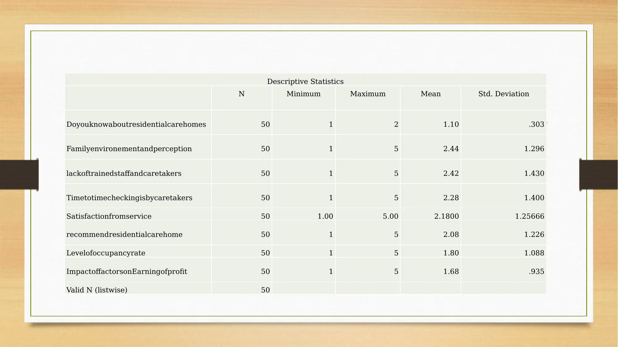618x347 pixels.
Task: Click mean value 2.1800
Action: (446, 216)
